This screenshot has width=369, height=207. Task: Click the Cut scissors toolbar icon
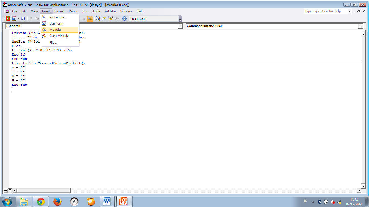pyautogui.click(x=31, y=19)
